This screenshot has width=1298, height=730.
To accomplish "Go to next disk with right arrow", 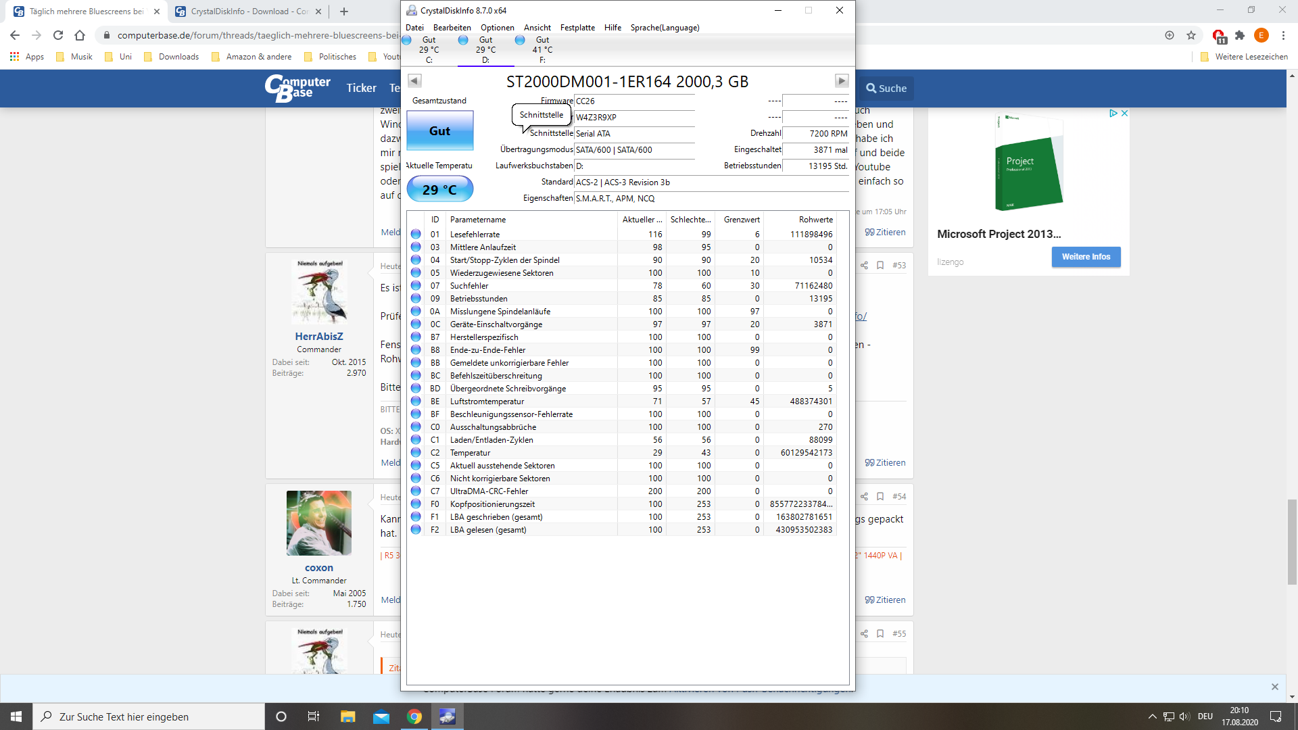I will point(841,81).
